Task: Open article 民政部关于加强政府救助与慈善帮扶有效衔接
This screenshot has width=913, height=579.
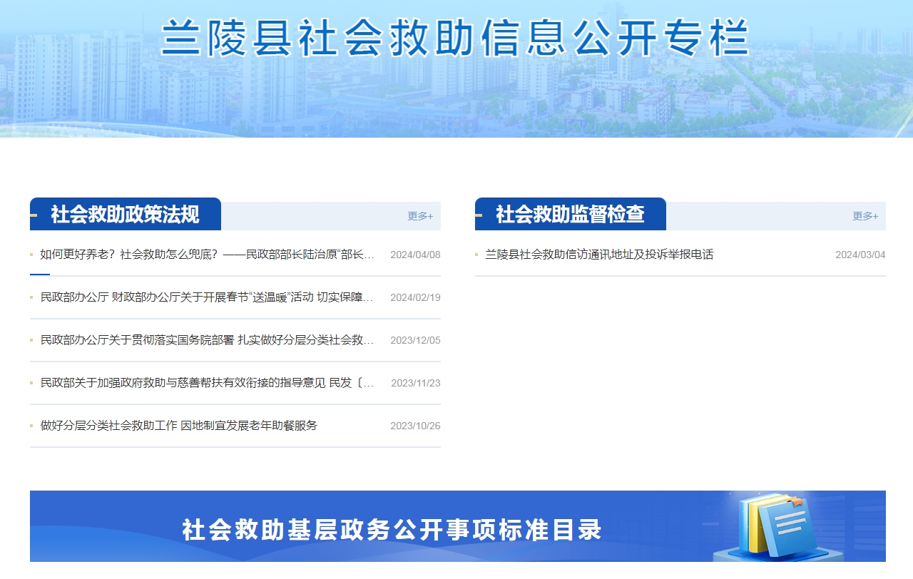Action: point(208,383)
